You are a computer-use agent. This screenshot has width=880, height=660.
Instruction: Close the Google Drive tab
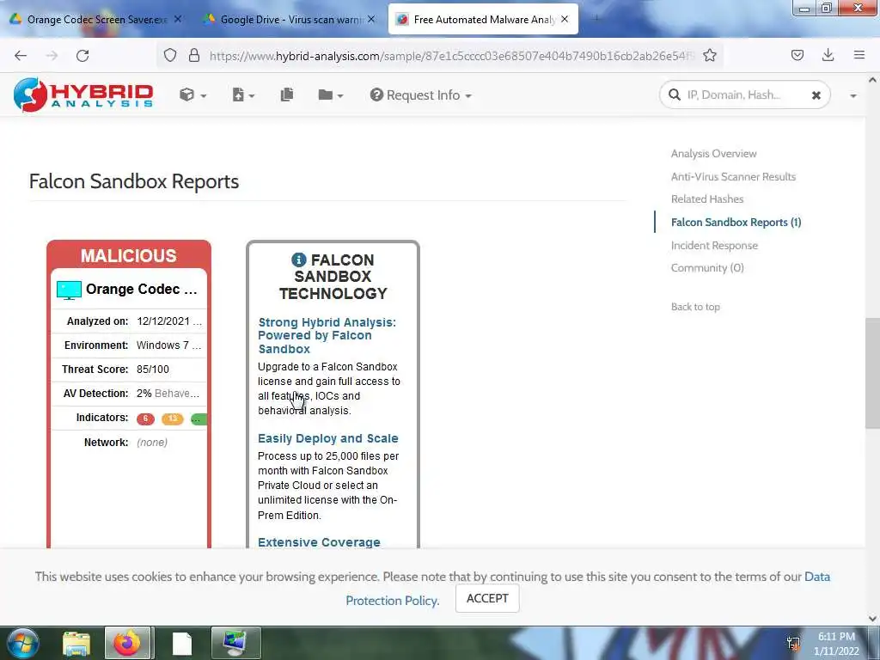coord(371,19)
